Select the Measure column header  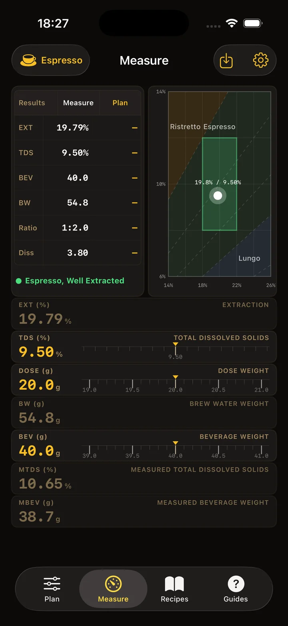pos(78,103)
